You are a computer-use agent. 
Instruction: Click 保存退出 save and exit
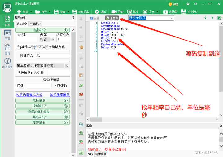coord(81,12)
